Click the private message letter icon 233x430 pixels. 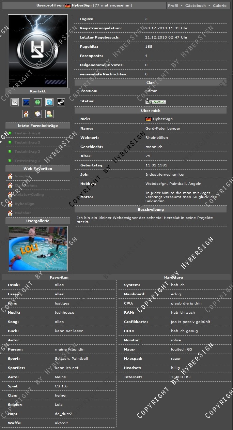point(38,114)
